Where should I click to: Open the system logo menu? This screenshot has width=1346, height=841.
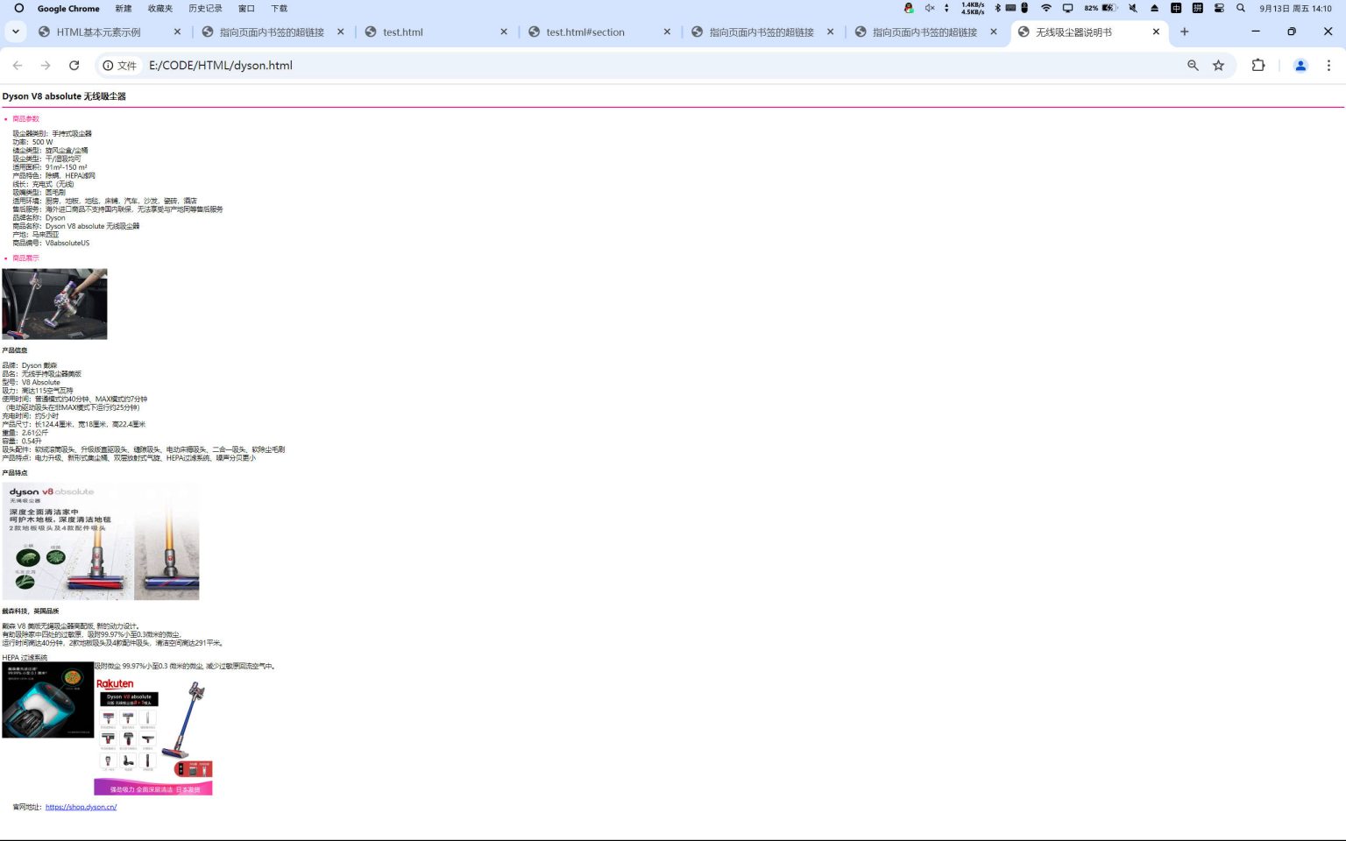(18, 8)
